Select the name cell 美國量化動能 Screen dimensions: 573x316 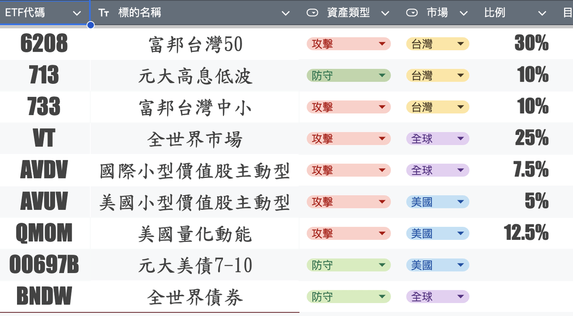[x=195, y=234]
